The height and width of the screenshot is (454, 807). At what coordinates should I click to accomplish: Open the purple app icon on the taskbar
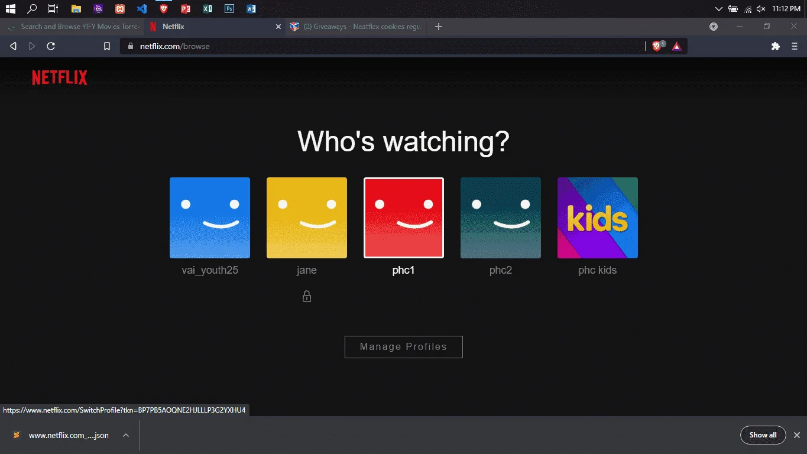98,9
